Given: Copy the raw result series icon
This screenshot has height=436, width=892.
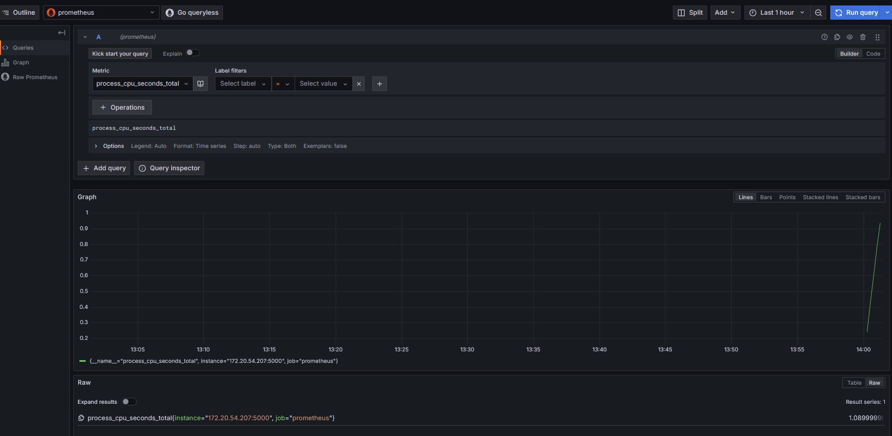Looking at the screenshot, I should (81, 418).
